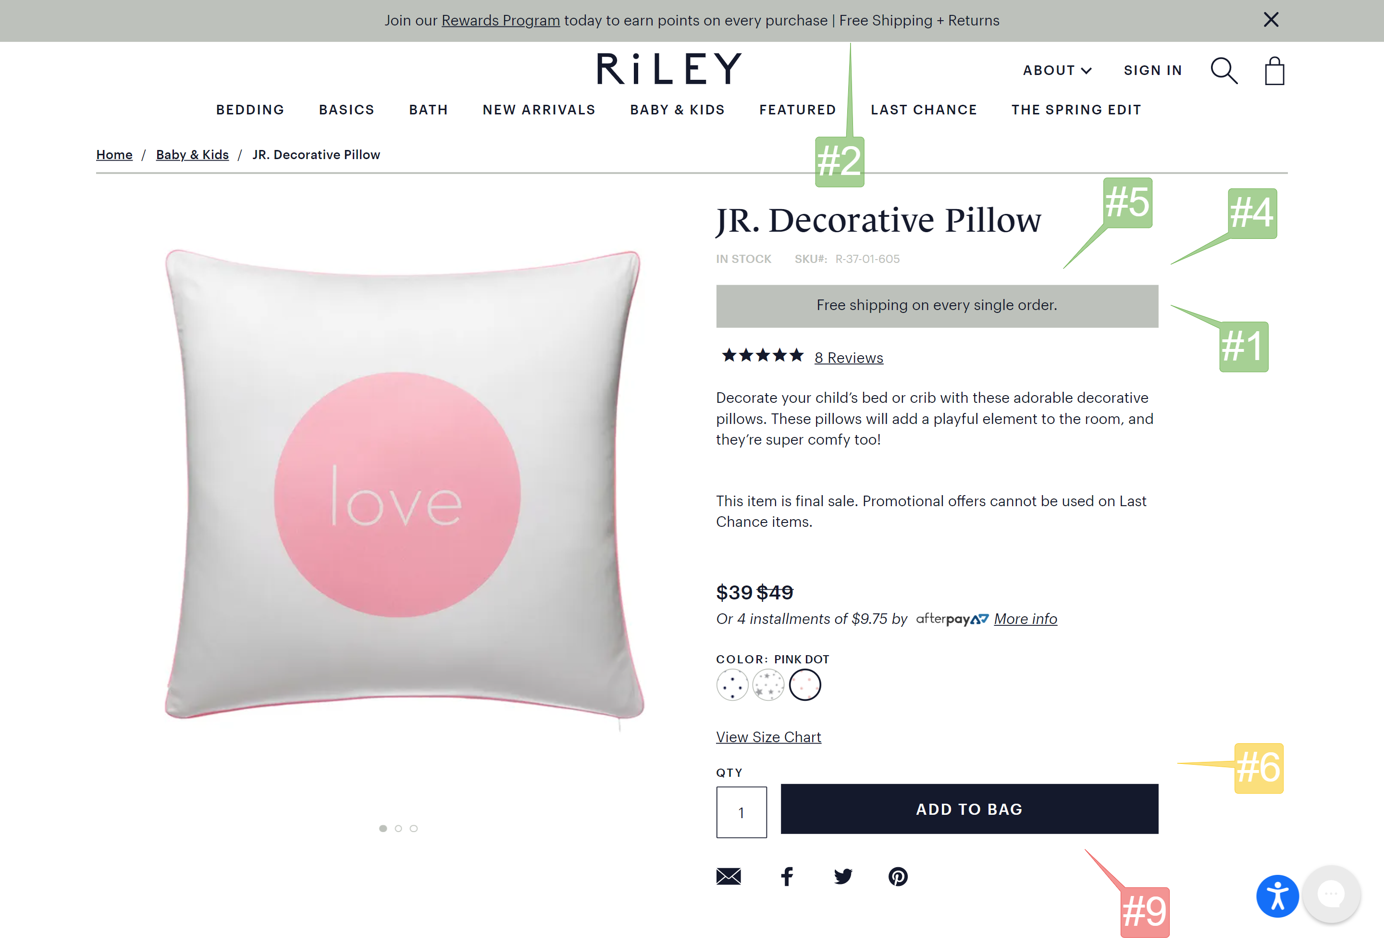Open the chat bubble widget
Image resolution: width=1384 pixels, height=946 pixels.
point(1332,894)
